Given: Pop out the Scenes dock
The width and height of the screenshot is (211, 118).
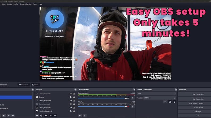Looking at the screenshot, I should [32, 89].
